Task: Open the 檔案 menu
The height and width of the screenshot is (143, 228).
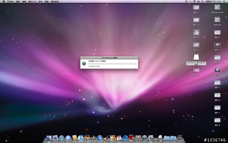Action: 18,2
